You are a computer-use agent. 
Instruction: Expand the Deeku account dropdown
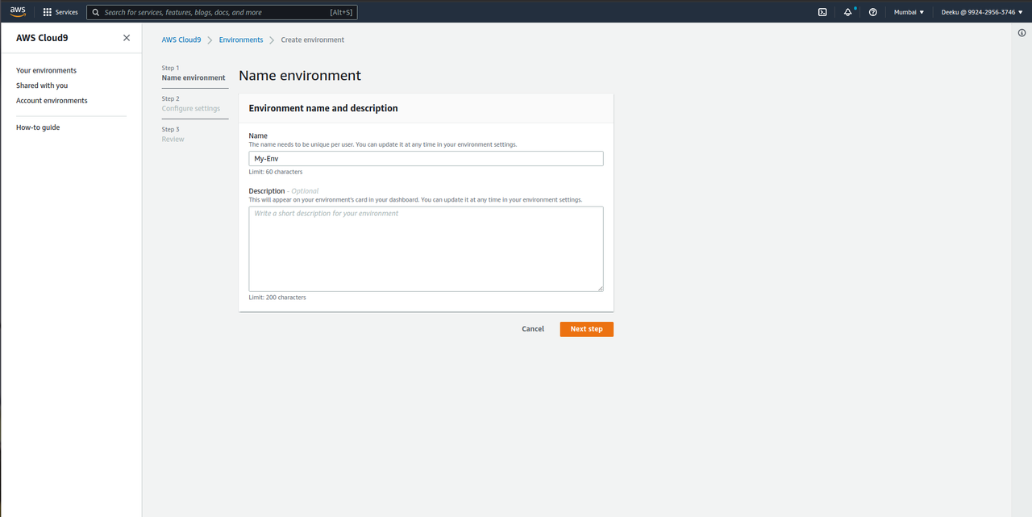pos(981,12)
